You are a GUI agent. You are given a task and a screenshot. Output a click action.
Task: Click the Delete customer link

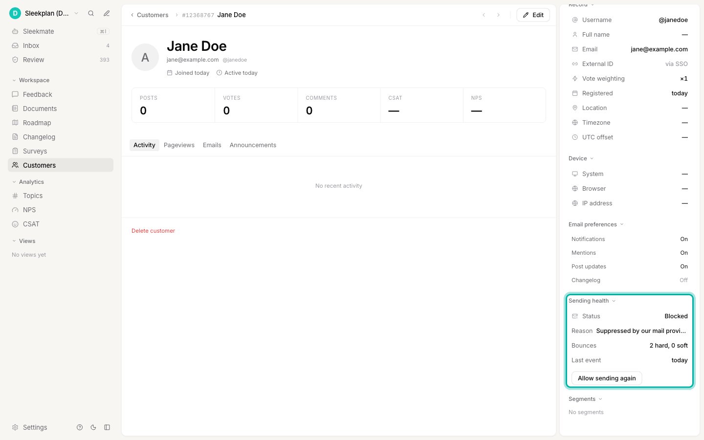[153, 231]
